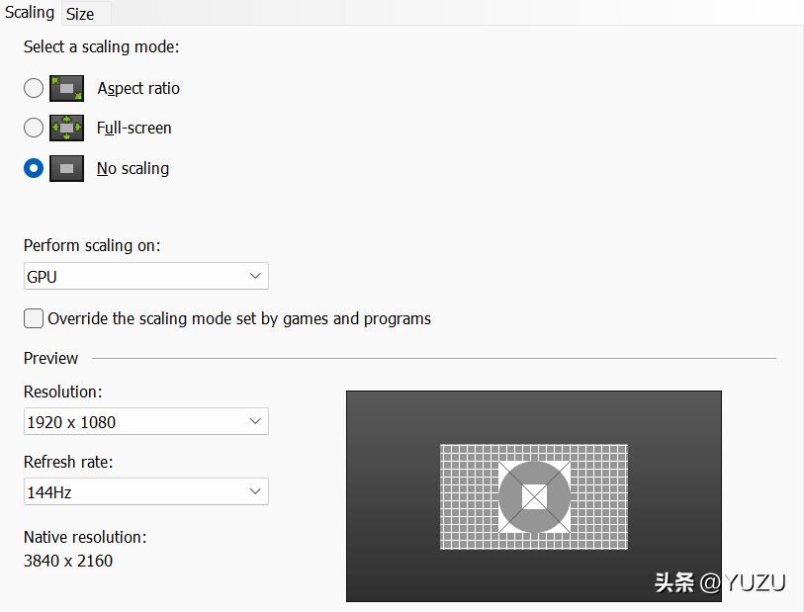Open the Refresh rate dropdown showing 144Hz

click(x=145, y=491)
